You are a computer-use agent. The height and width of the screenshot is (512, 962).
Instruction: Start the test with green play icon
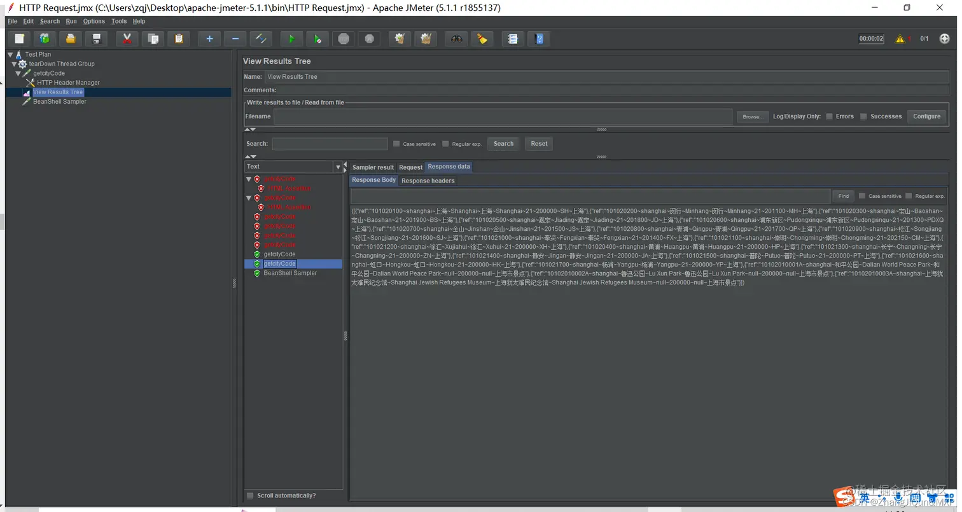291,39
